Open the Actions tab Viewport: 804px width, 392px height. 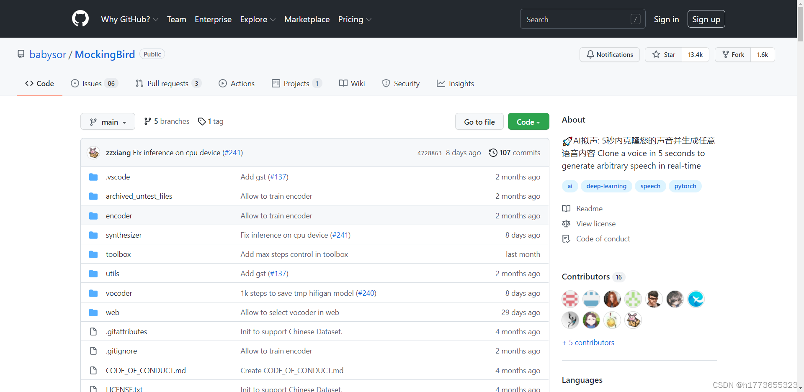click(237, 84)
